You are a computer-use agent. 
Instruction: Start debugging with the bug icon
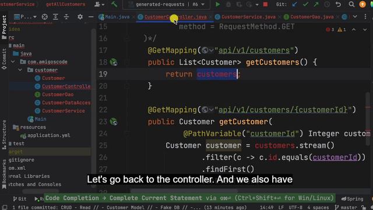(x=228, y=5)
